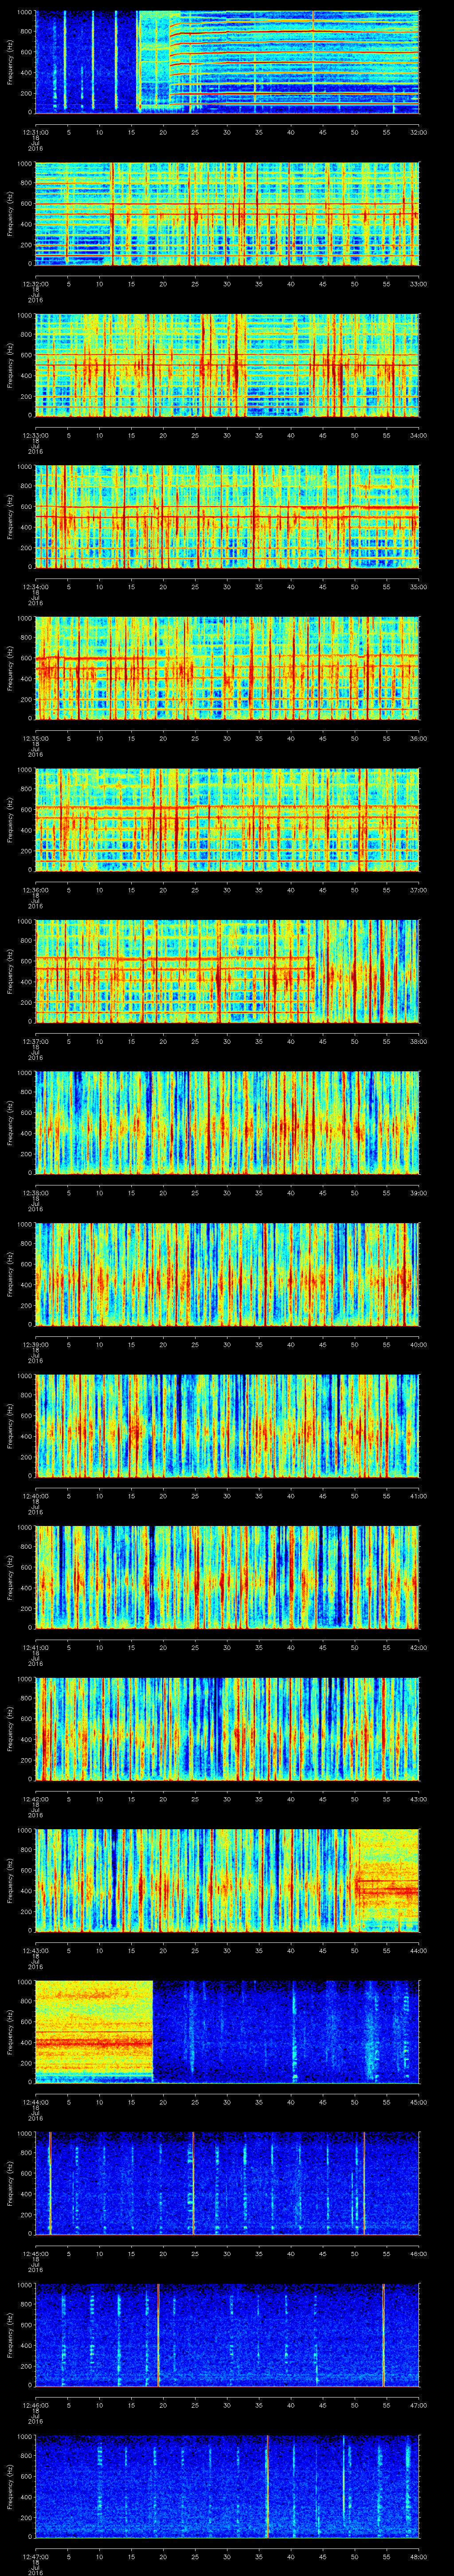Click the spectrogram panel starting at 12:38:00
Viewport: 454px width, 2576px height.
(227, 1122)
